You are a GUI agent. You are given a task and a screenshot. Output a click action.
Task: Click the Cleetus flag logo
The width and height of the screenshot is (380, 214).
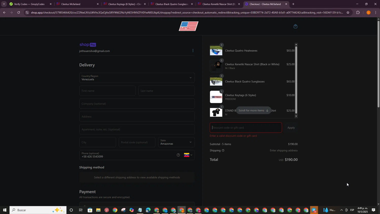click(188, 26)
